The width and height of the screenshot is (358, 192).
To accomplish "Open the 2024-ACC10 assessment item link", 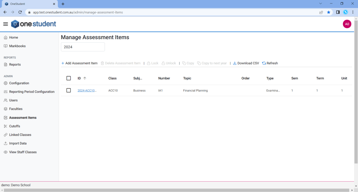I will coord(87,91).
